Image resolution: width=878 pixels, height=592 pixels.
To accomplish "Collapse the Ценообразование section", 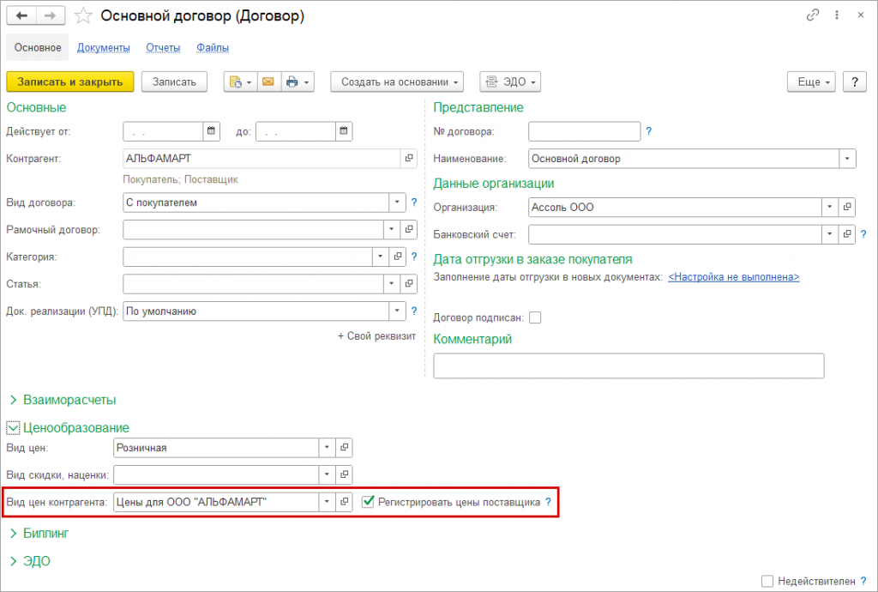I will (12, 428).
